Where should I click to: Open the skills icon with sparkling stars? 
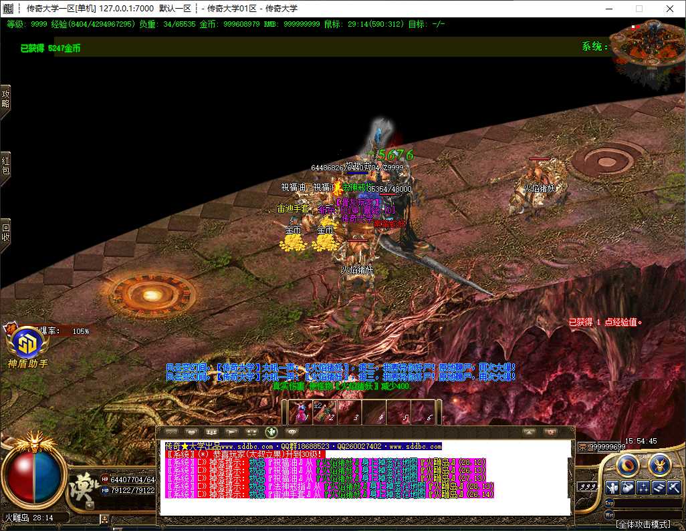click(643, 488)
